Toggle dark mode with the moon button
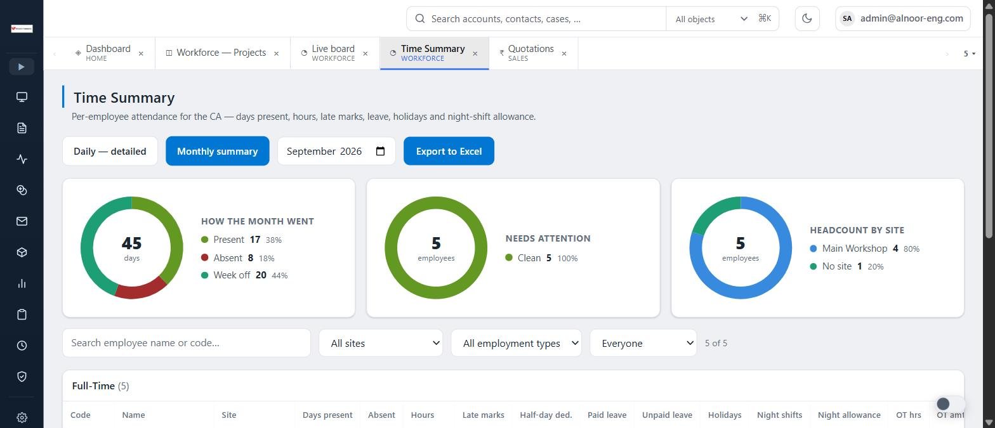 pos(807,18)
